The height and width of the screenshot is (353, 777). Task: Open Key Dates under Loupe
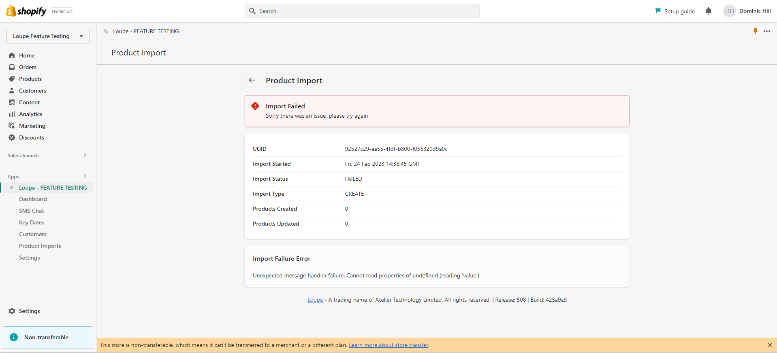tap(32, 222)
